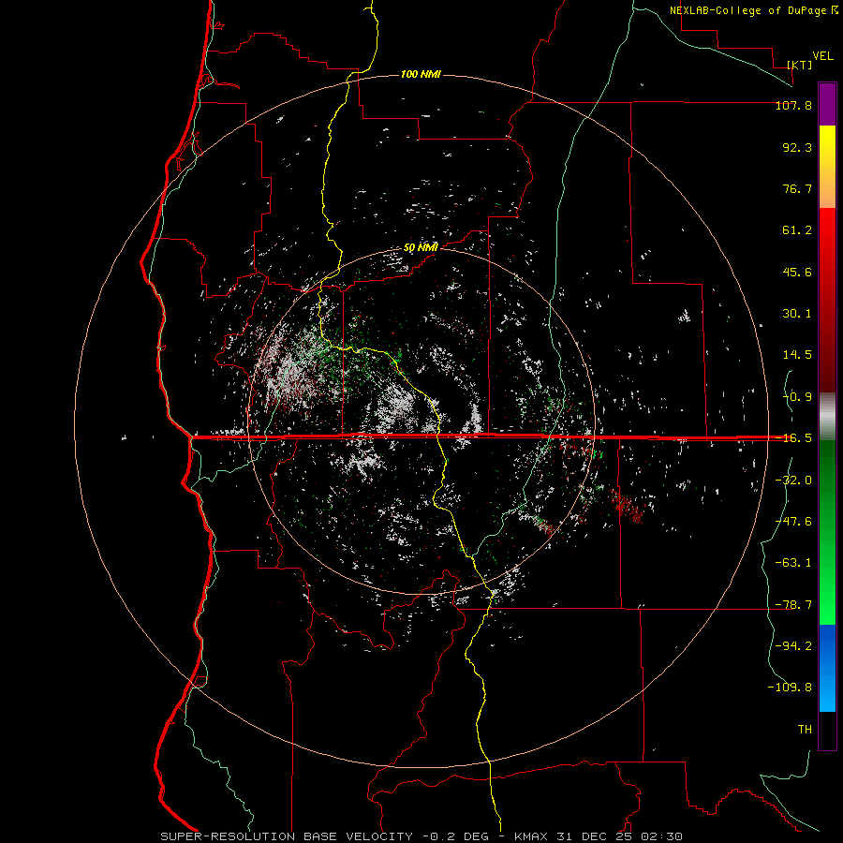Select the 107.8 value on velocity scale
The width and height of the screenshot is (843, 843).
click(793, 105)
